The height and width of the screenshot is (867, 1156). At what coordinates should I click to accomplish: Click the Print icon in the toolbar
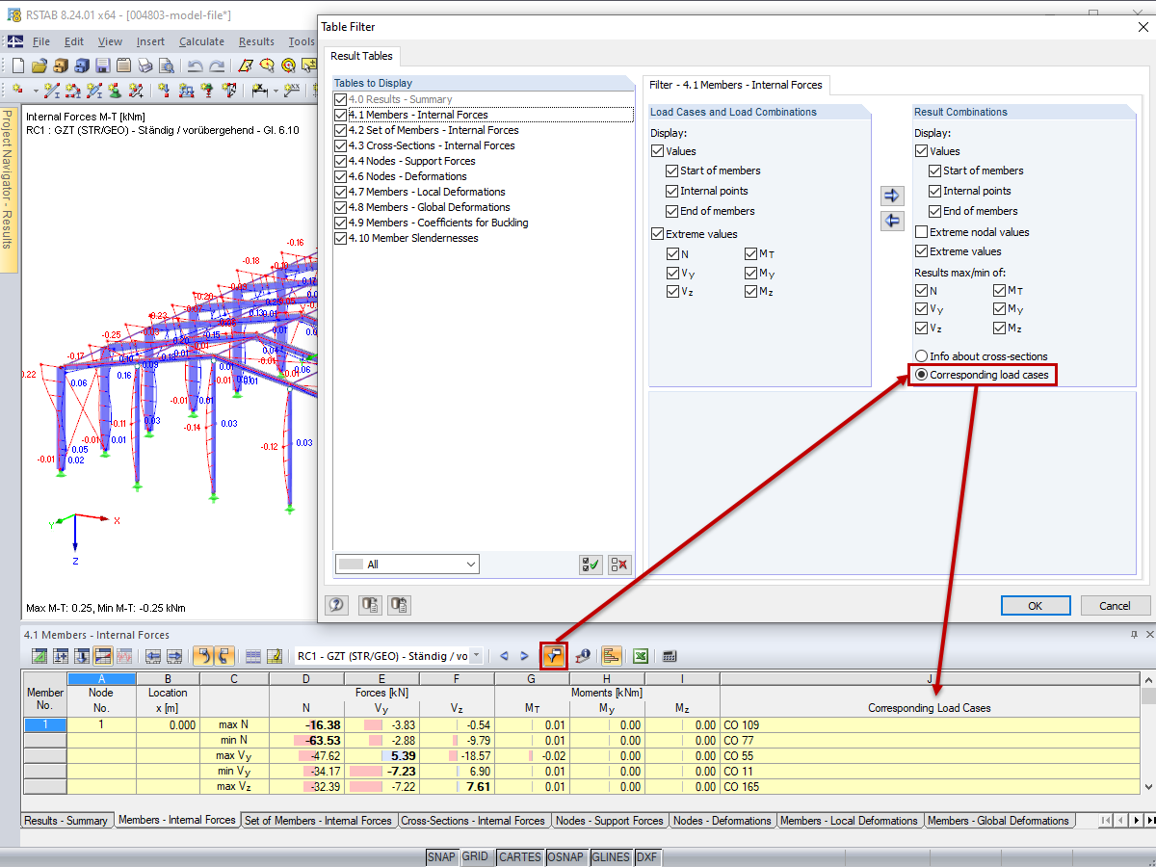(144, 65)
